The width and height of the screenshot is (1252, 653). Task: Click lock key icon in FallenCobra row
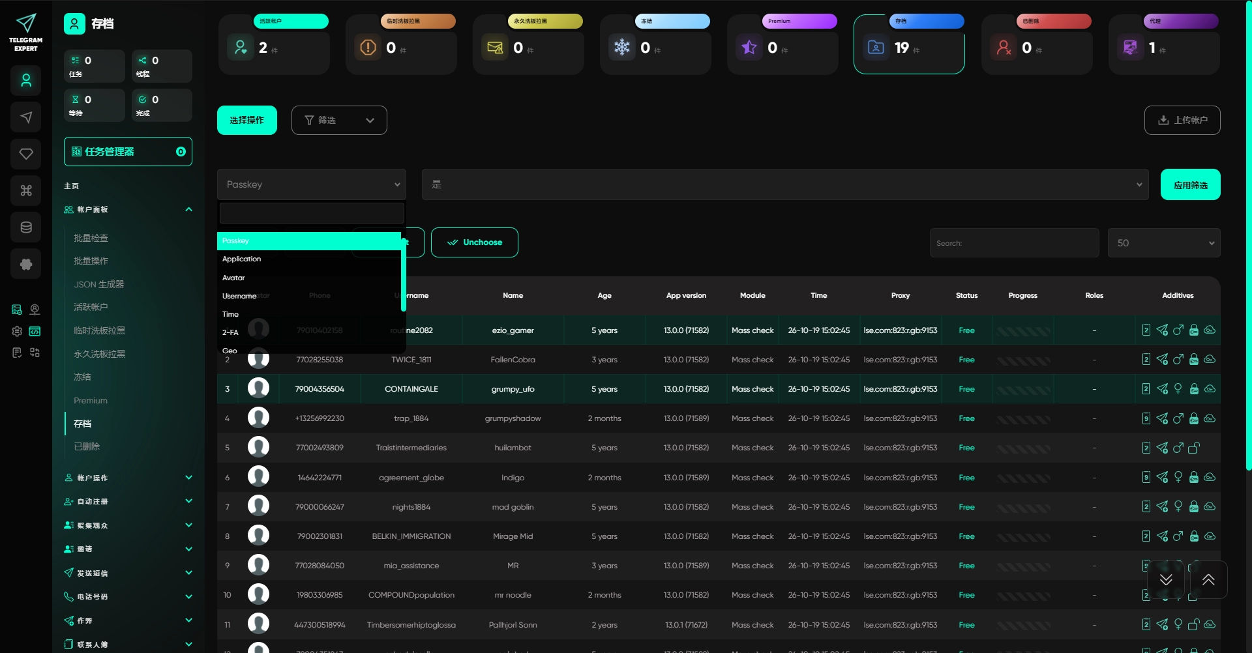[1194, 360]
